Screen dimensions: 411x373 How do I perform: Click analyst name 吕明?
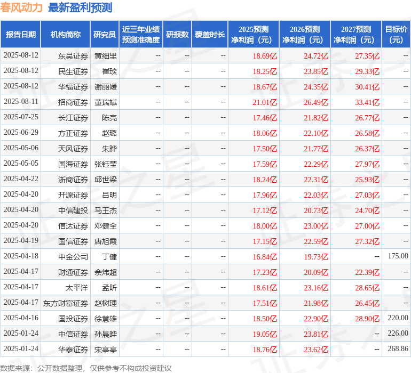tap(109, 195)
